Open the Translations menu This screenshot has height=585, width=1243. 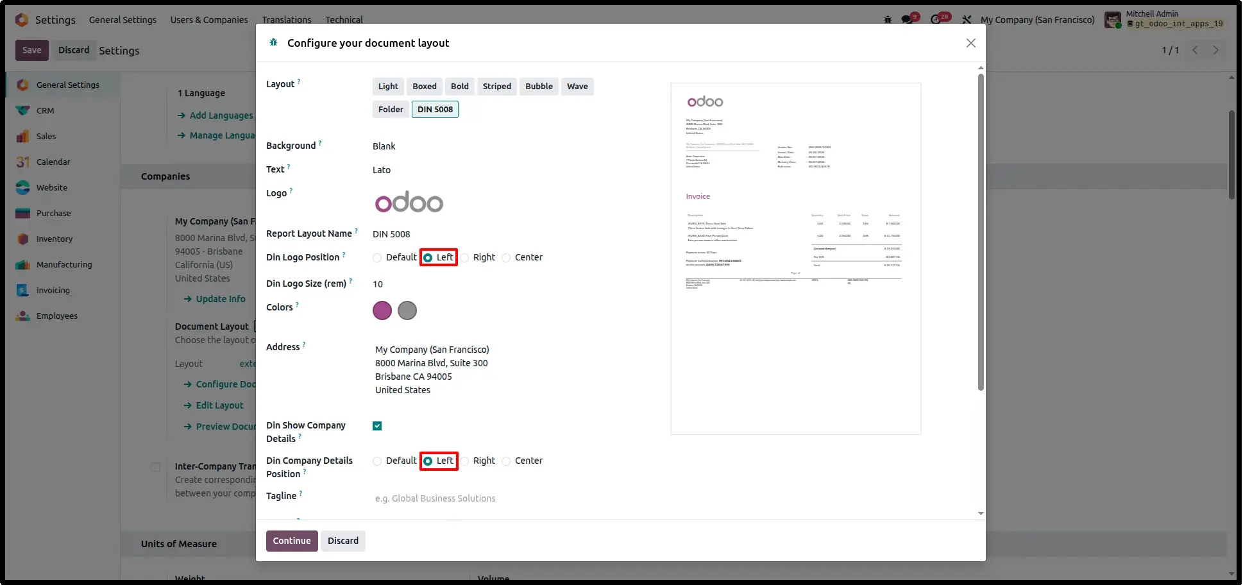[x=287, y=20]
